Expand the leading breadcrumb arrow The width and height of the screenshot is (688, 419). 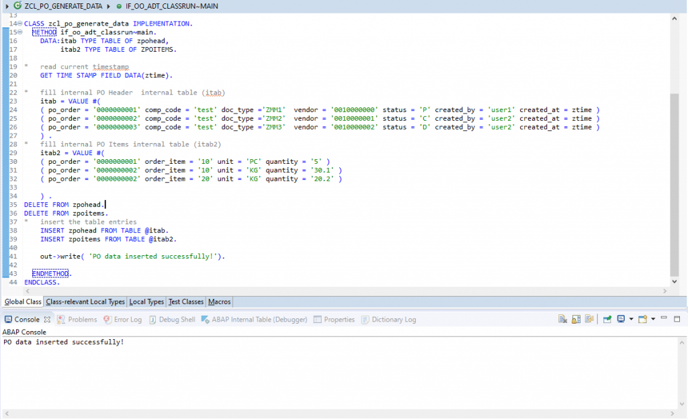point(7,6)
